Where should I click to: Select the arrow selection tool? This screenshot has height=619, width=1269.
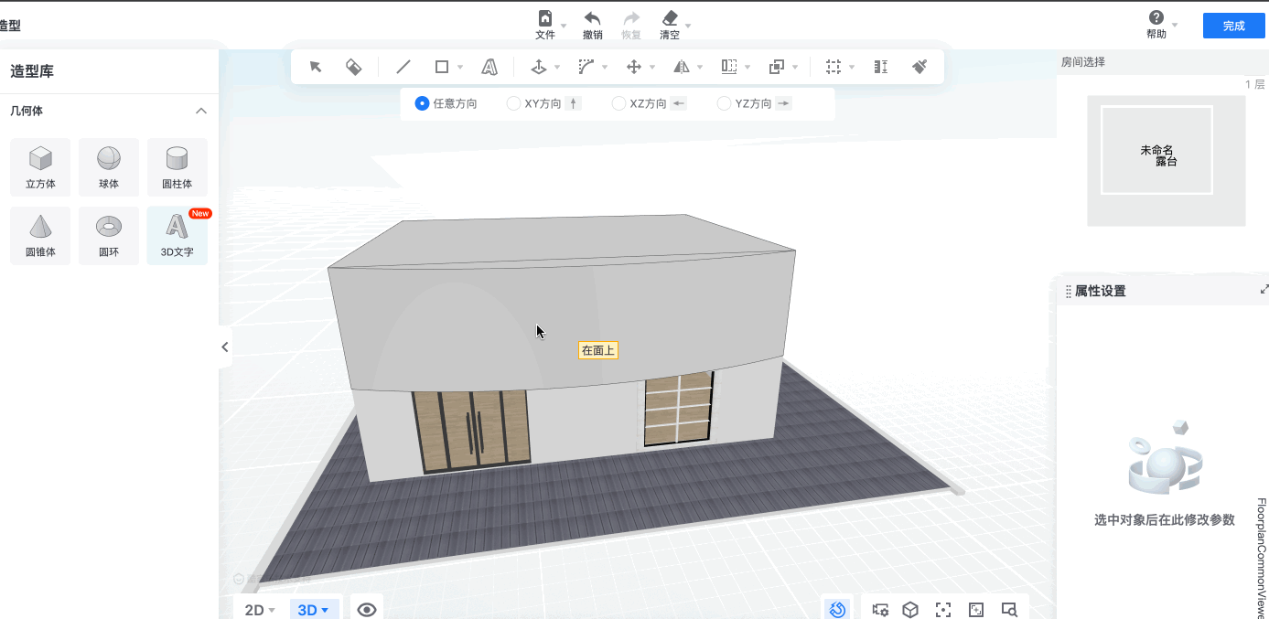(316, 67)
